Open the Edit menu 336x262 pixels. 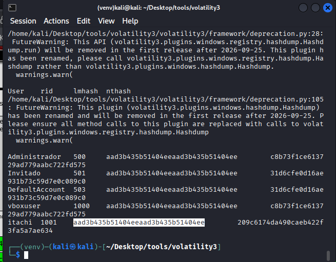[x=83, y=21]
